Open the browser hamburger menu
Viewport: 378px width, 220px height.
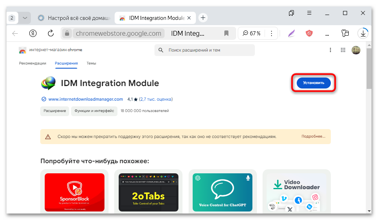click(x=309, y=13)
